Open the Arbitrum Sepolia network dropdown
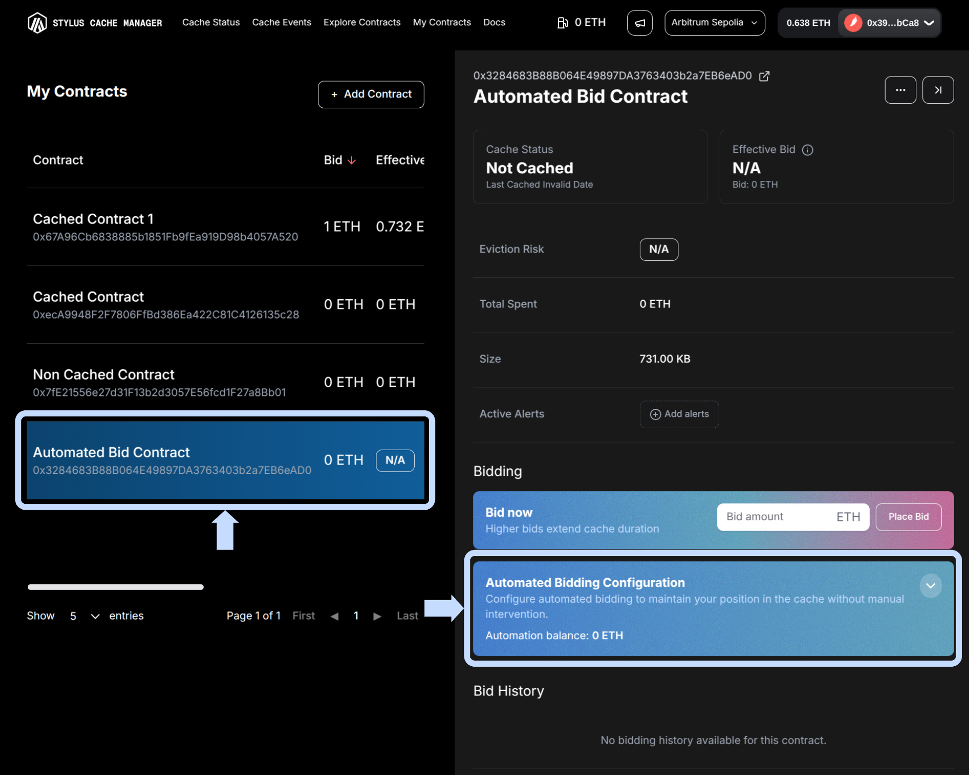This screenshot has width=969, height=775. [715, 23]
